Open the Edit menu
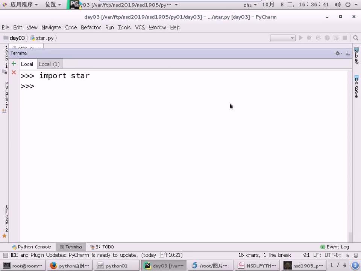 pos(18,27)
